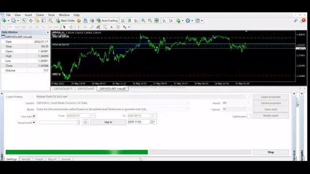Toggle the Use date checkbox

tap(34, 116)
